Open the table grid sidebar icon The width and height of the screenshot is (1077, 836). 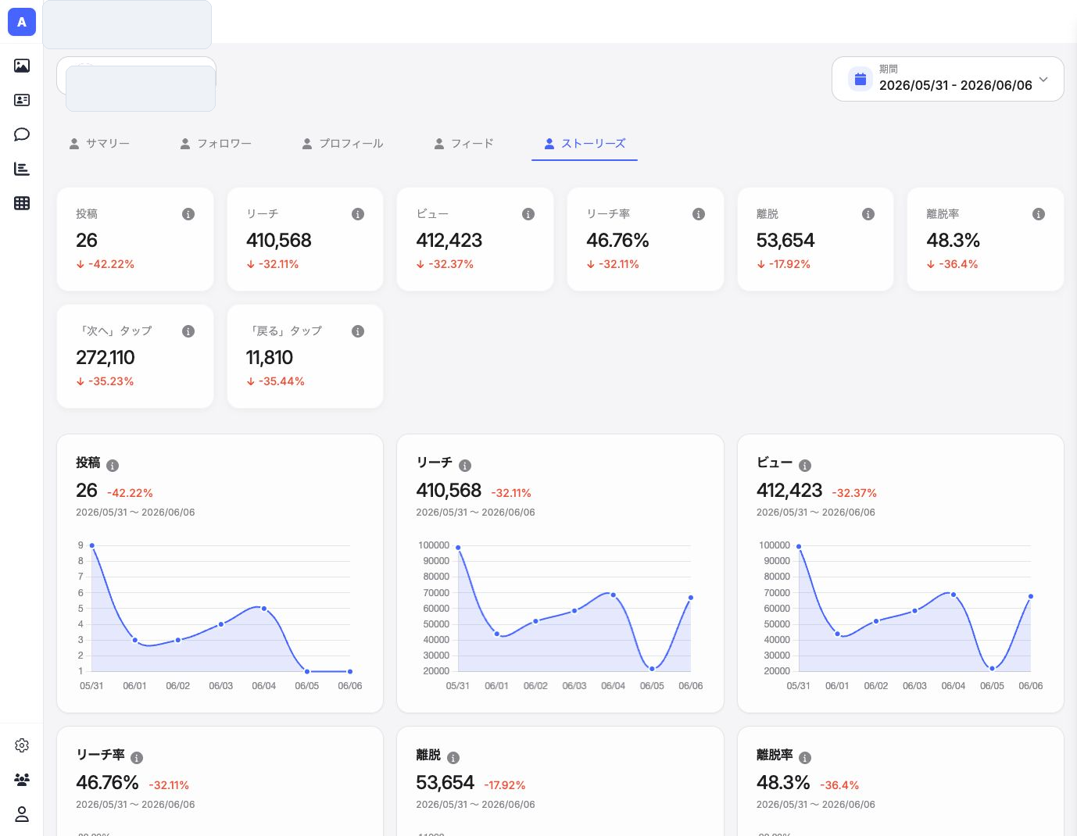[22, 203]
